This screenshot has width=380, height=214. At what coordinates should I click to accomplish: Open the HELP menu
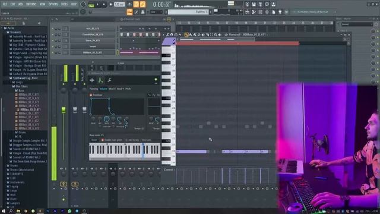(x=74, y=4)
